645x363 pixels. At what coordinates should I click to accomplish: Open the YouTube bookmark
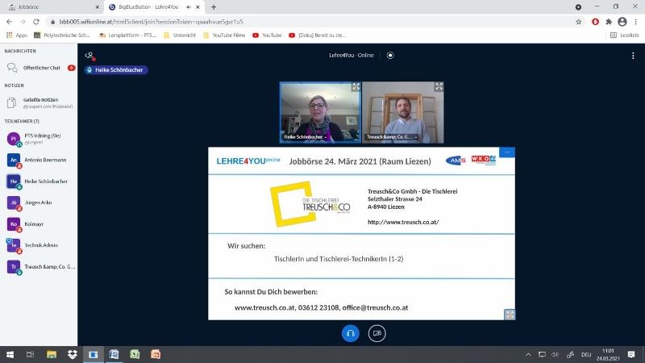[267, 35]
